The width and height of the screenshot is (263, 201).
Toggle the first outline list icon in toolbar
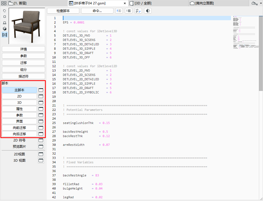(119, 11)
